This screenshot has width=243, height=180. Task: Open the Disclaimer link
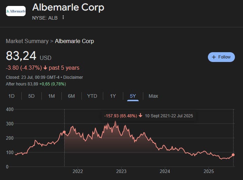pos(73,77)
